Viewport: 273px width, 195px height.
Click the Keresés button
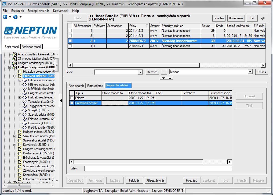tap(152, 72)
